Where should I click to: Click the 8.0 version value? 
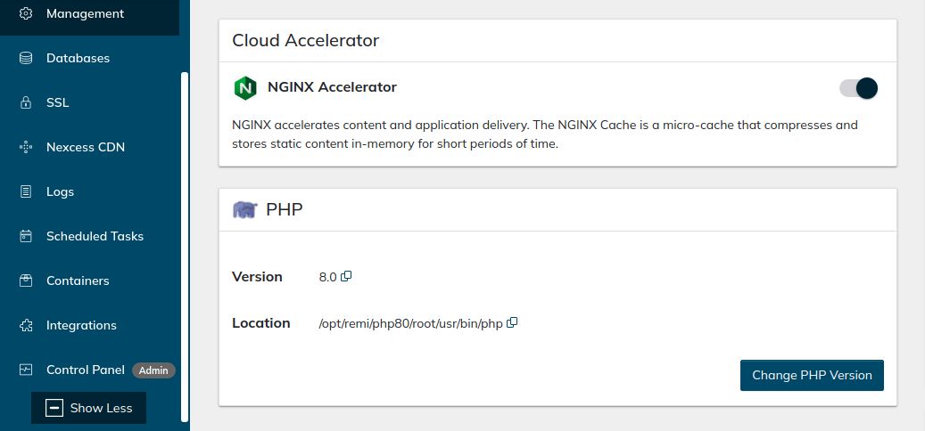327,277
